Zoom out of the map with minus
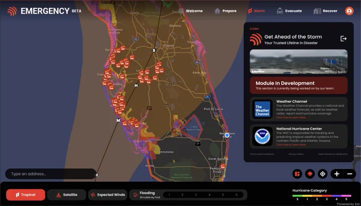361x206 pixels. [x=349, y=174]
